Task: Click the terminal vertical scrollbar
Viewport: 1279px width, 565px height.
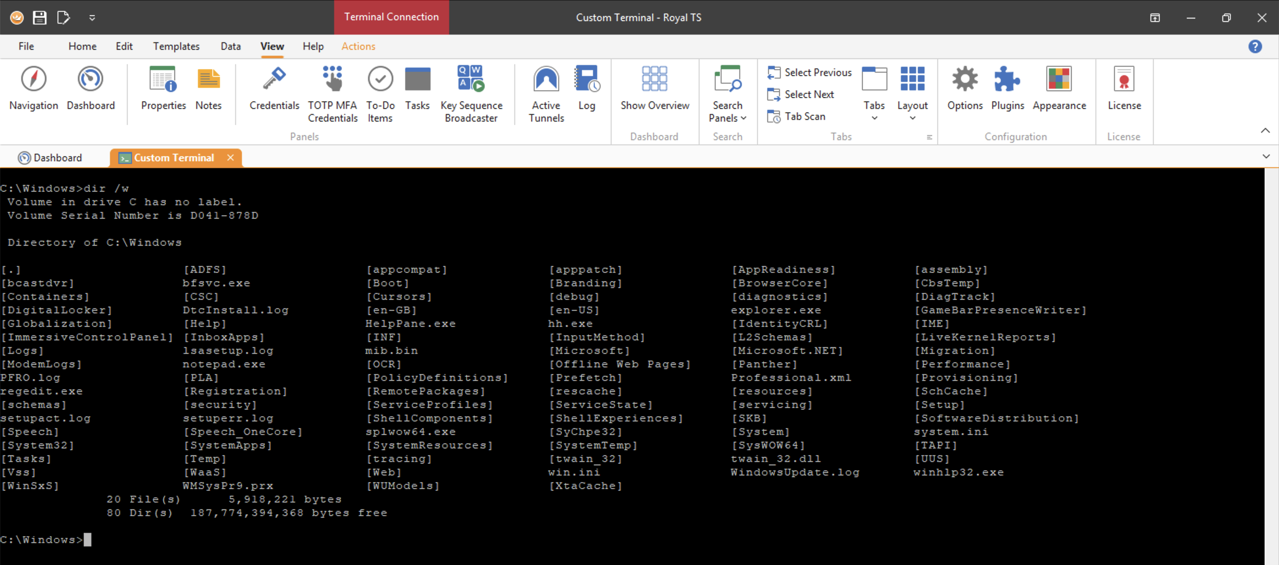Action: pyautogui.click(x=1271, y=366)
